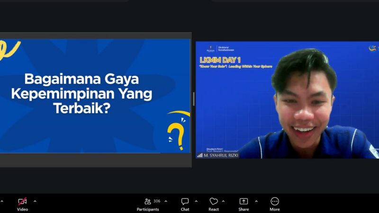Image resolution: width=379 pixels, height=213 pixels.
Task: Expand the arrow next to React
Action: [x=223, y=201]
